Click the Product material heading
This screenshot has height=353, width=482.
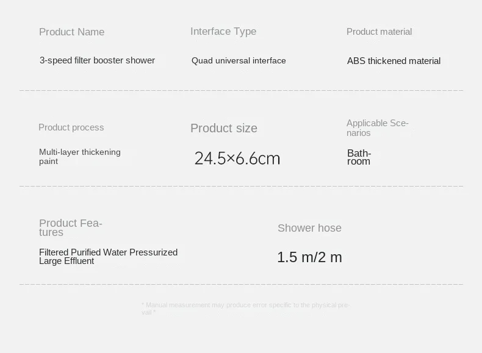click(379, 32)
